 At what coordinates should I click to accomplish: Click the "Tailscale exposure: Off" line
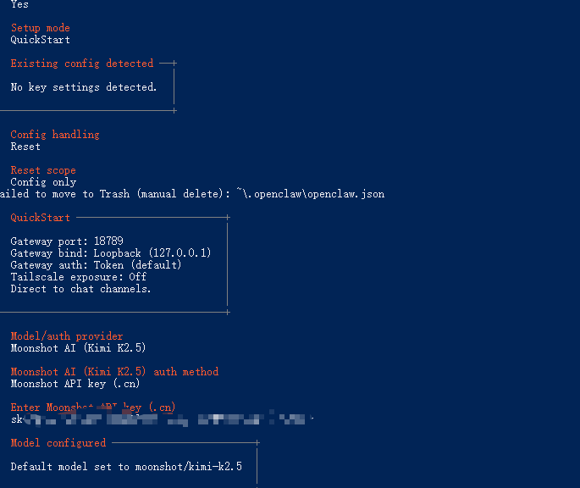click(x=78, y=277)
